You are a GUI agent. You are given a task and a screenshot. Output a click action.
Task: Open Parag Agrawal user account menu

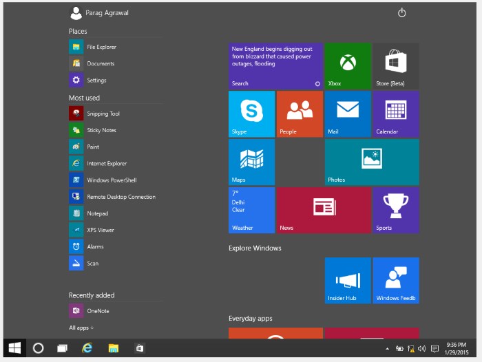click(x=99, y=13)
